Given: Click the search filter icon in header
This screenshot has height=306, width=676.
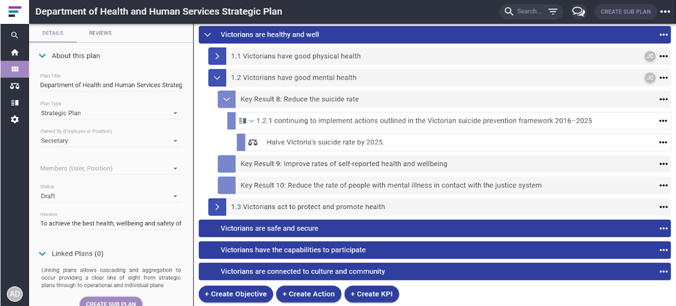Looking at the screenshot, I should 553,12.
